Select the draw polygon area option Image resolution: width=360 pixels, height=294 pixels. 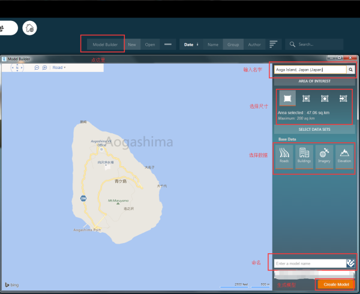coord(325,98)
